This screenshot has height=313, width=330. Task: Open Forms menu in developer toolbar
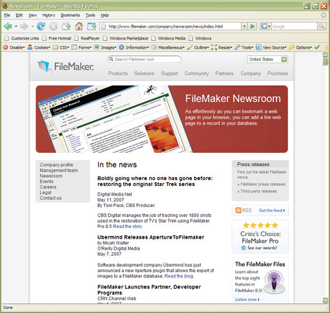pos(81,47)
